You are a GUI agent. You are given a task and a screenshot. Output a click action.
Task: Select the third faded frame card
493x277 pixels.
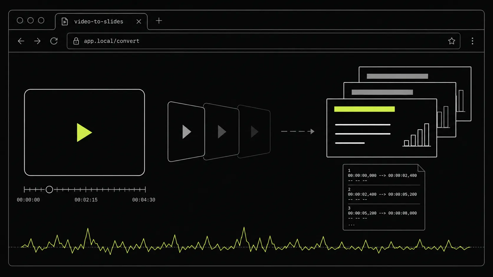coord(255,132)
